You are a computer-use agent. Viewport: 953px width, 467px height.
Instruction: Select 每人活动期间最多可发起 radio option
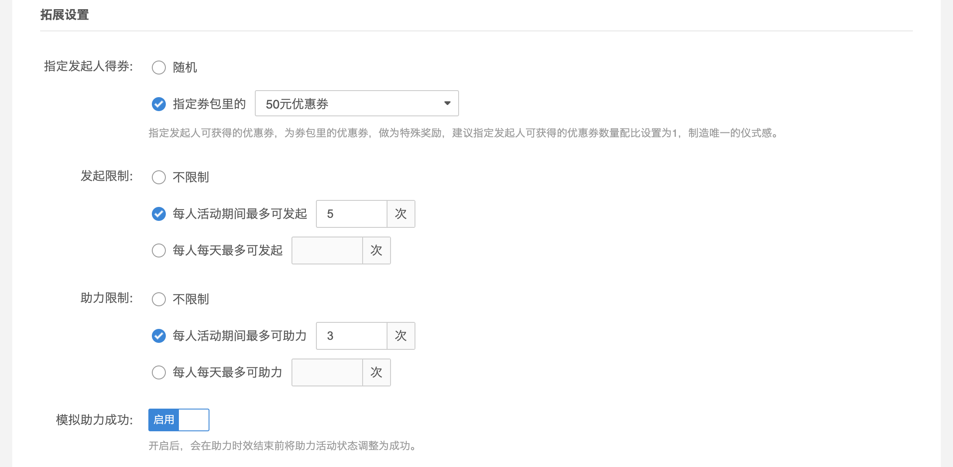point(159,214)
